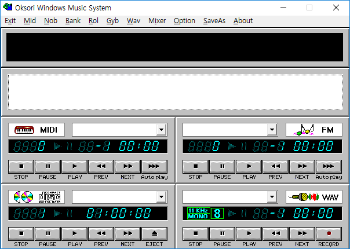
Task: Toggle the 11 KHz MONO indicator
Action: 199,213
